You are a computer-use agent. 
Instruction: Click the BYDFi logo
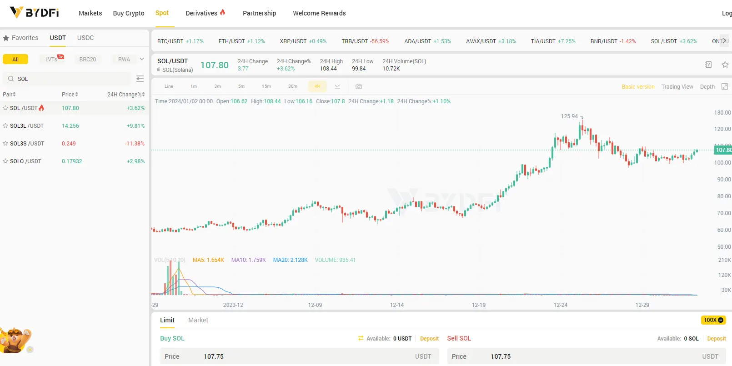pyautogui.click(x=35, y=12)
